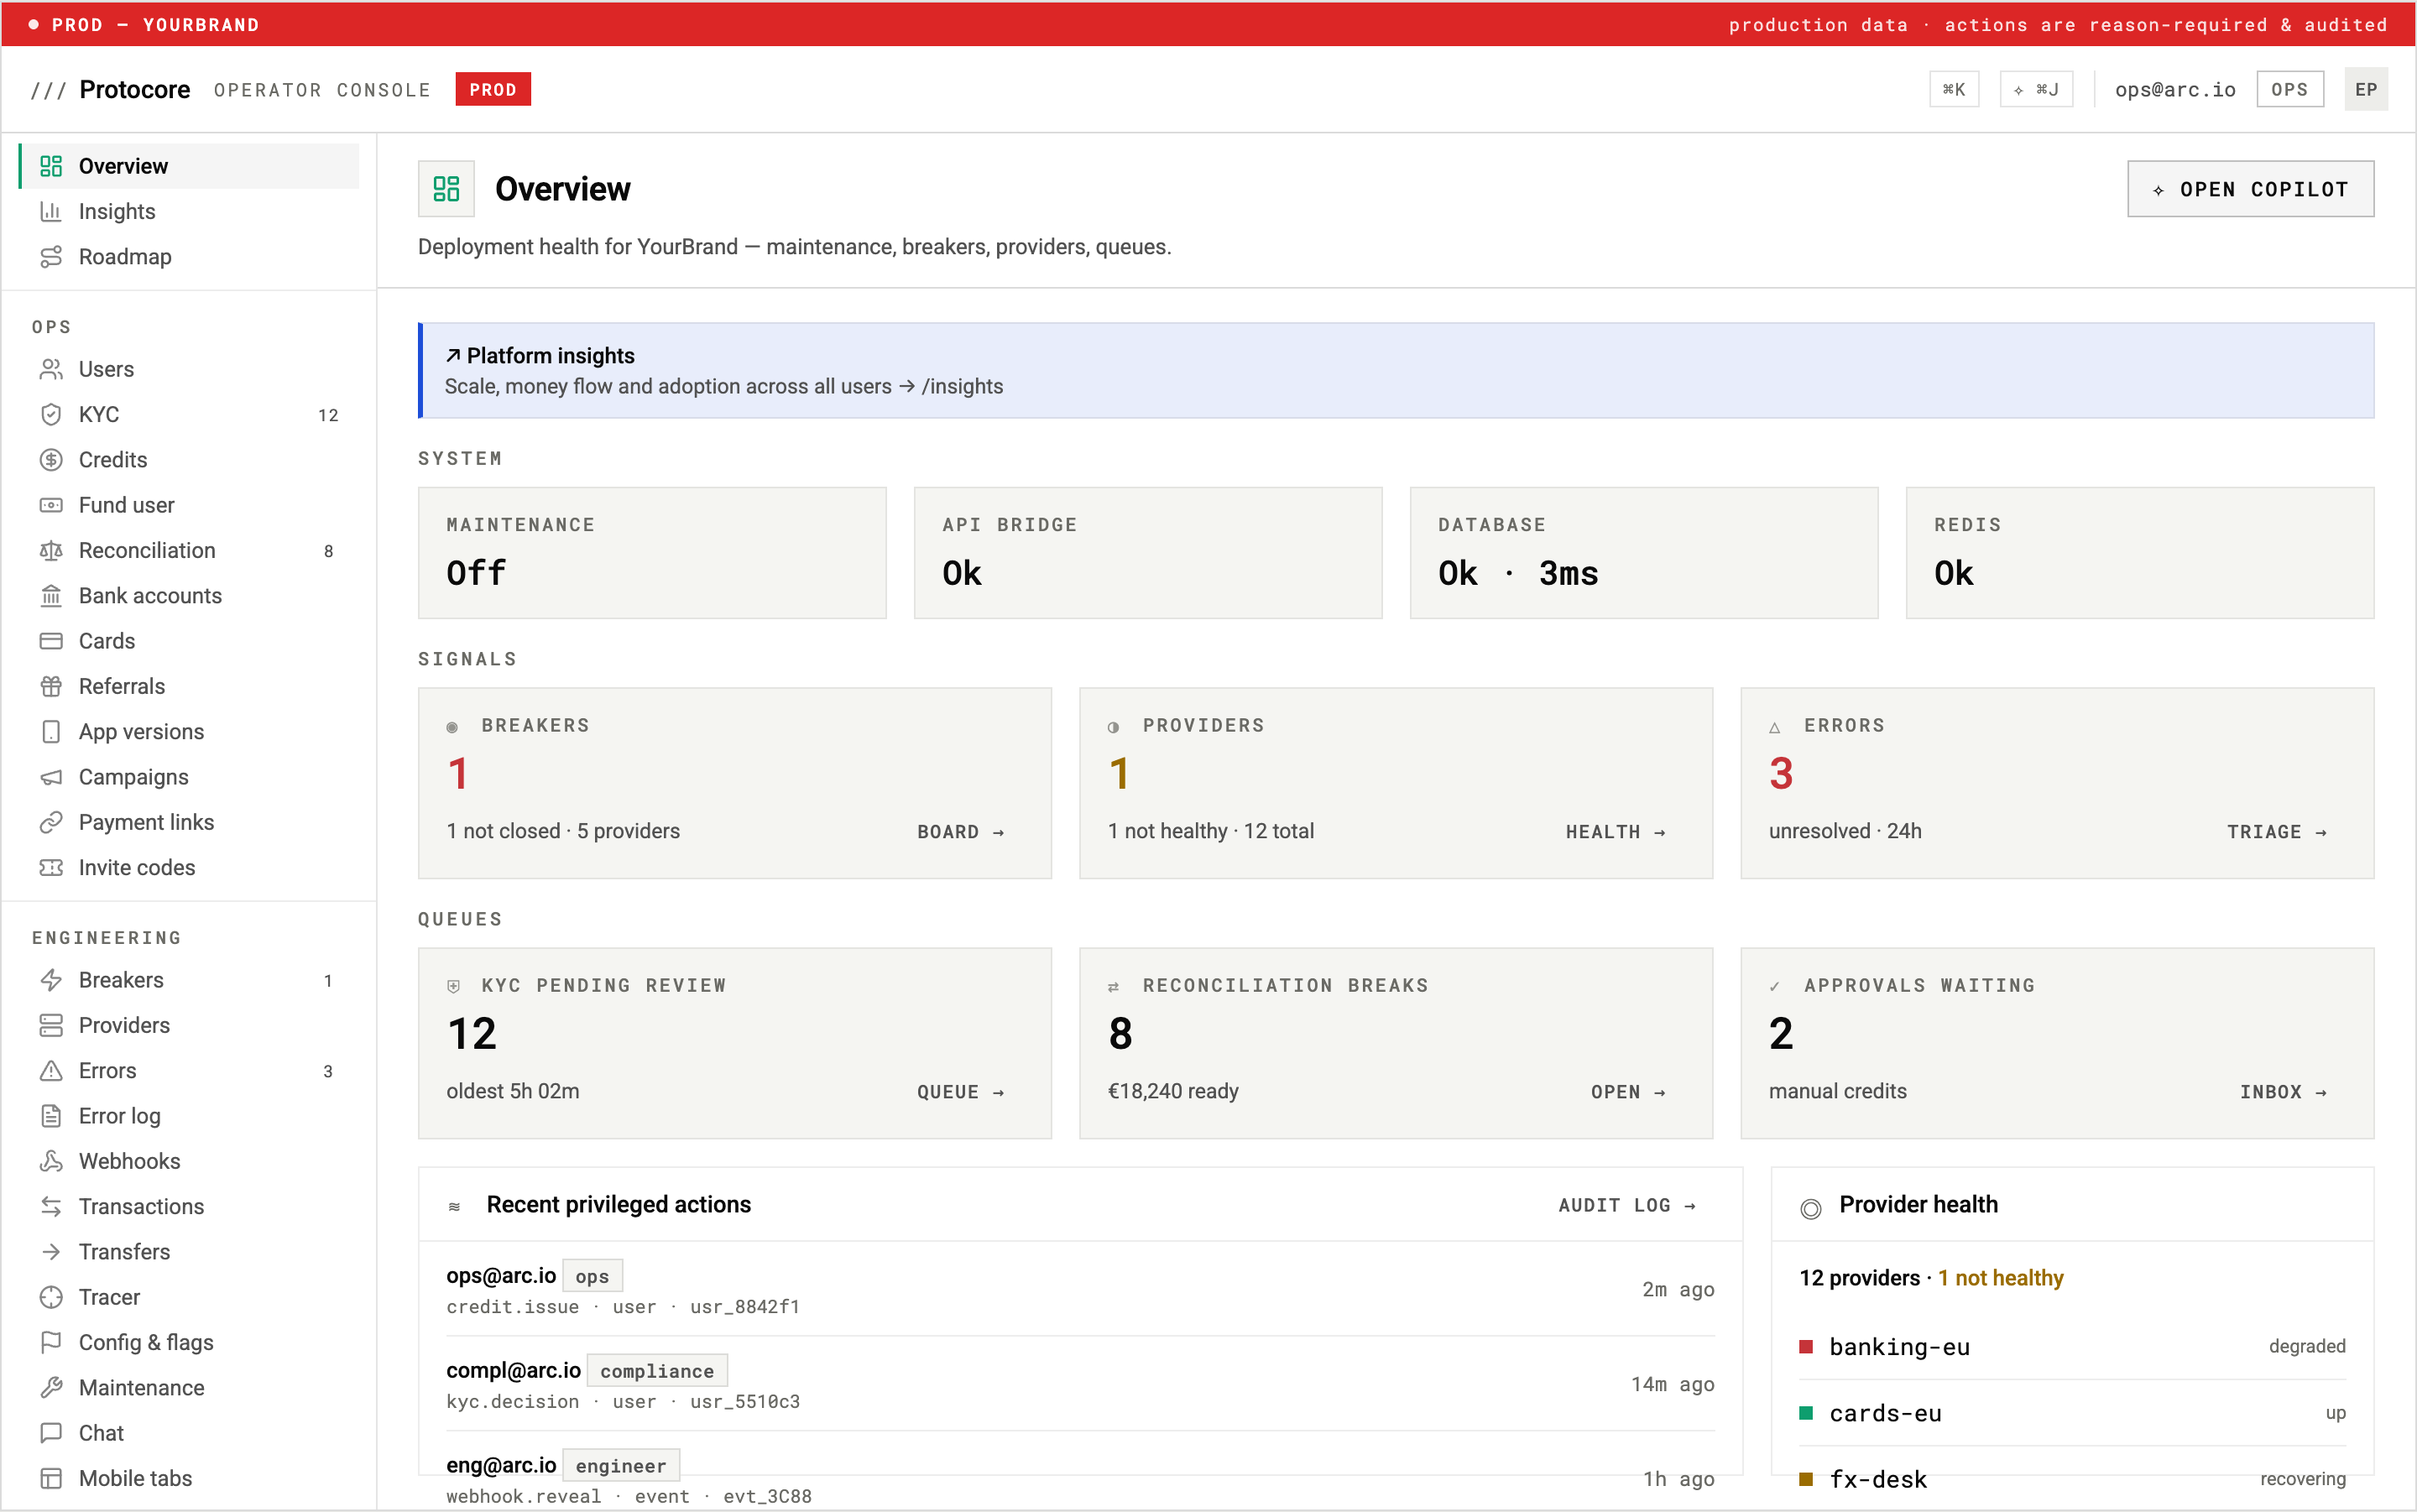Navigate to Bank accounts
2417x1512 pixels.
(188, 596)
